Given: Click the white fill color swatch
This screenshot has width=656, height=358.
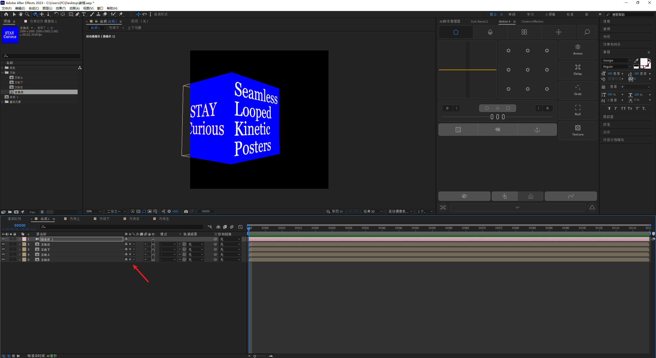Looking at the screenshot, I should pyautogui.click(x=643, y=61).
